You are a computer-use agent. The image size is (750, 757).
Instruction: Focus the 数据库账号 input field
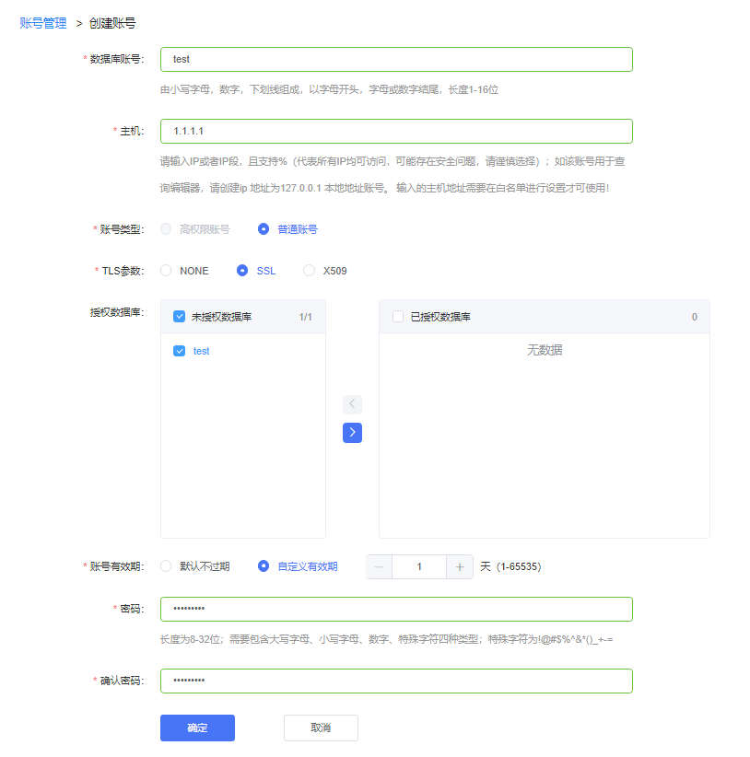[396, 59]
